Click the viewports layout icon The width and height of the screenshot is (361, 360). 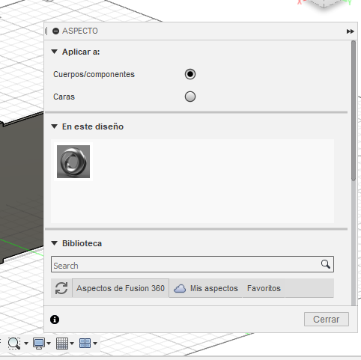[85, 344]
